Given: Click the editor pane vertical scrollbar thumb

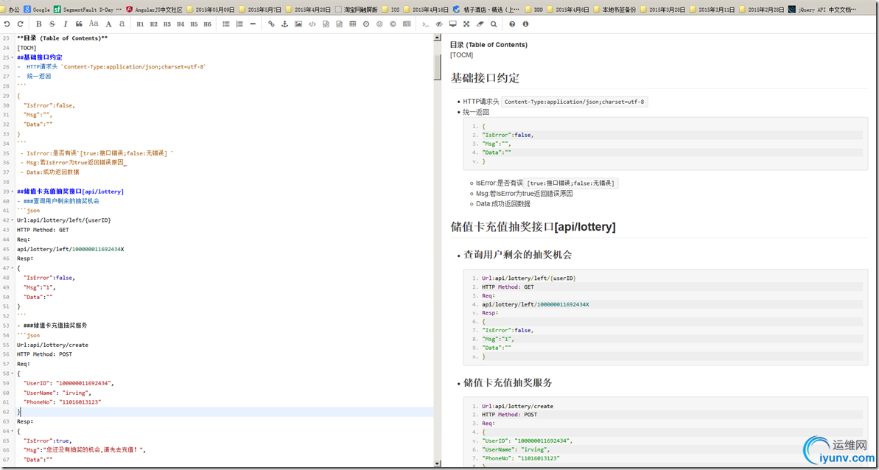Looking at the screenshot, I should [x=437, y=68].
